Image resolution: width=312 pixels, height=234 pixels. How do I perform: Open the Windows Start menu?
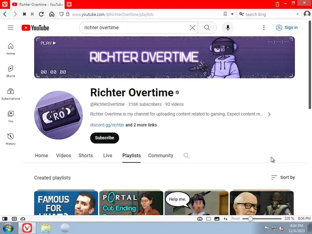click(8, 228)
